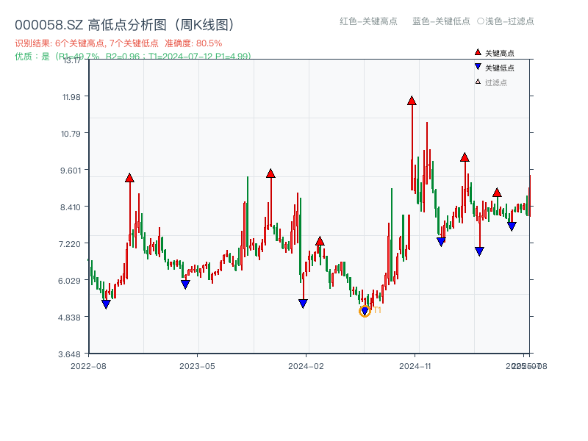Click the highest red triangle marker near 11.98

412,100
